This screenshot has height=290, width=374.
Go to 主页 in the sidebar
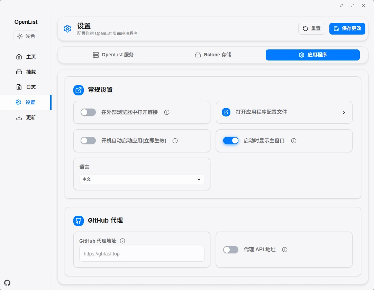click(x=26, y=56)
